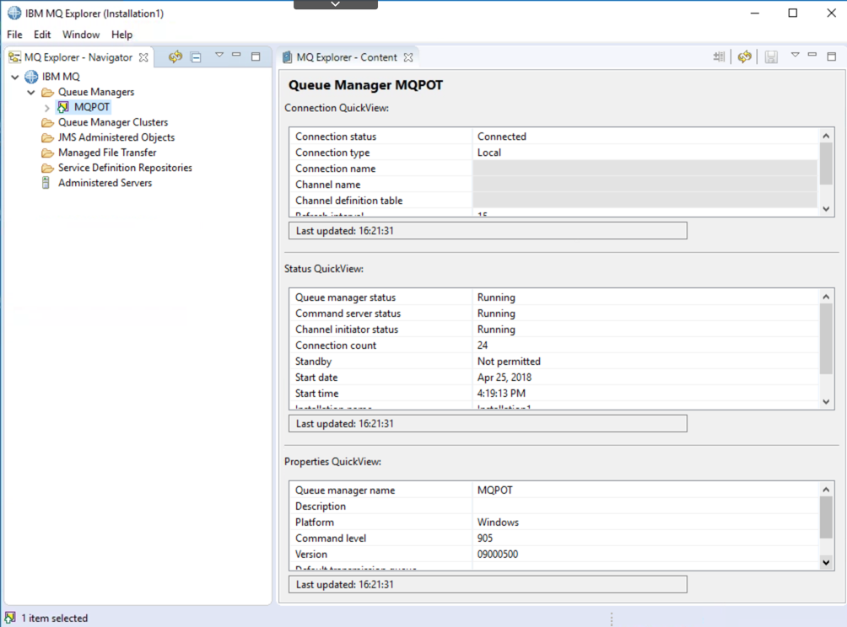The image size is (847, 627).
Task: Click the Version 09000500 value
Action: (498, 555)
